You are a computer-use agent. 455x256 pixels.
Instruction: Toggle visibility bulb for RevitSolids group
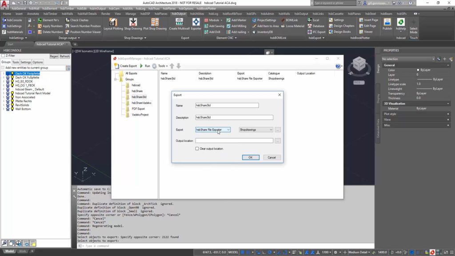(x=12, y=105)
